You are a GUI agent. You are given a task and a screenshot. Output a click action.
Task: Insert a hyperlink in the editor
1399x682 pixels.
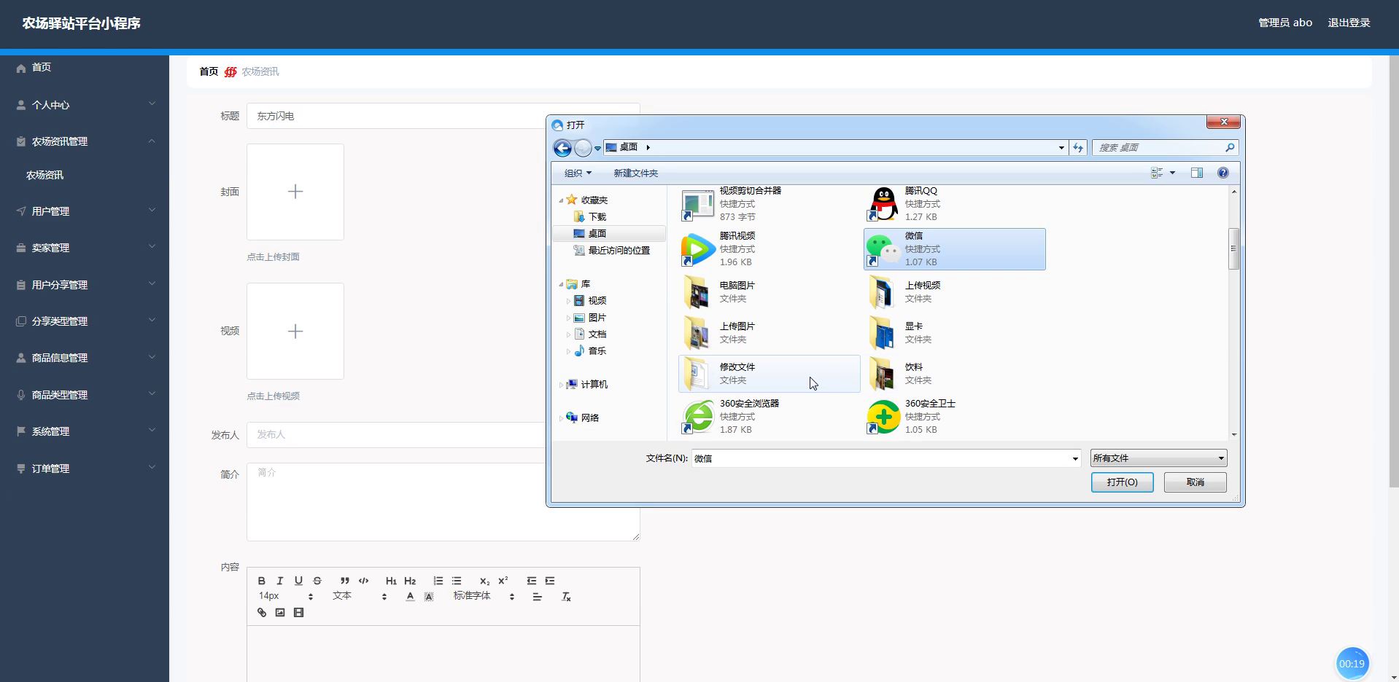(x=261, y=613)
